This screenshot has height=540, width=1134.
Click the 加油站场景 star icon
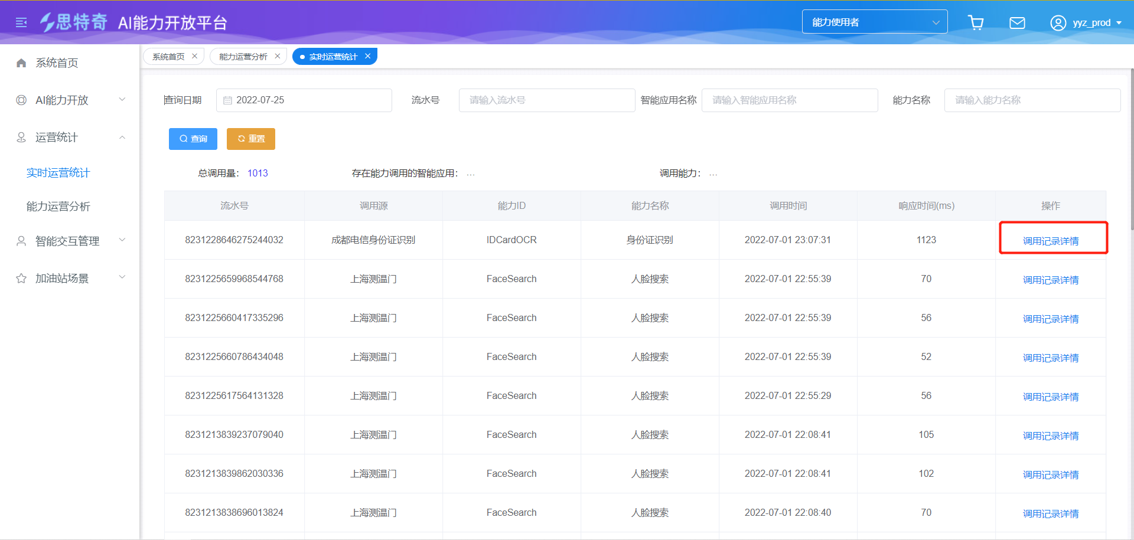21,278
